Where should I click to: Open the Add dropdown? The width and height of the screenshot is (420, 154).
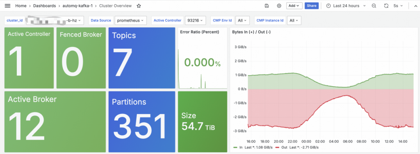[294, 5]
